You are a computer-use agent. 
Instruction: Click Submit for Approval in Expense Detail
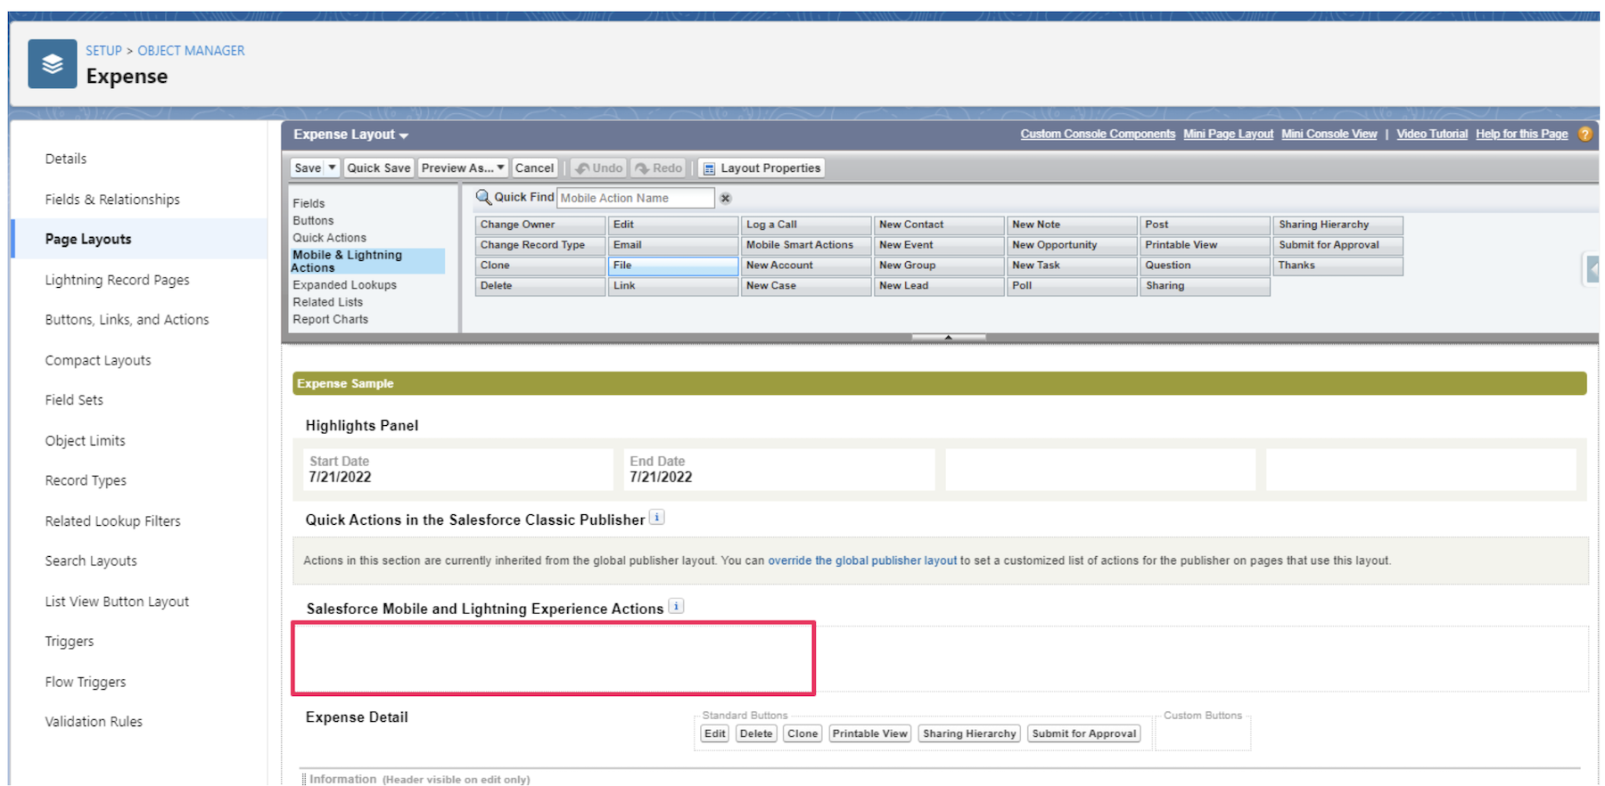click(1084, 733)
